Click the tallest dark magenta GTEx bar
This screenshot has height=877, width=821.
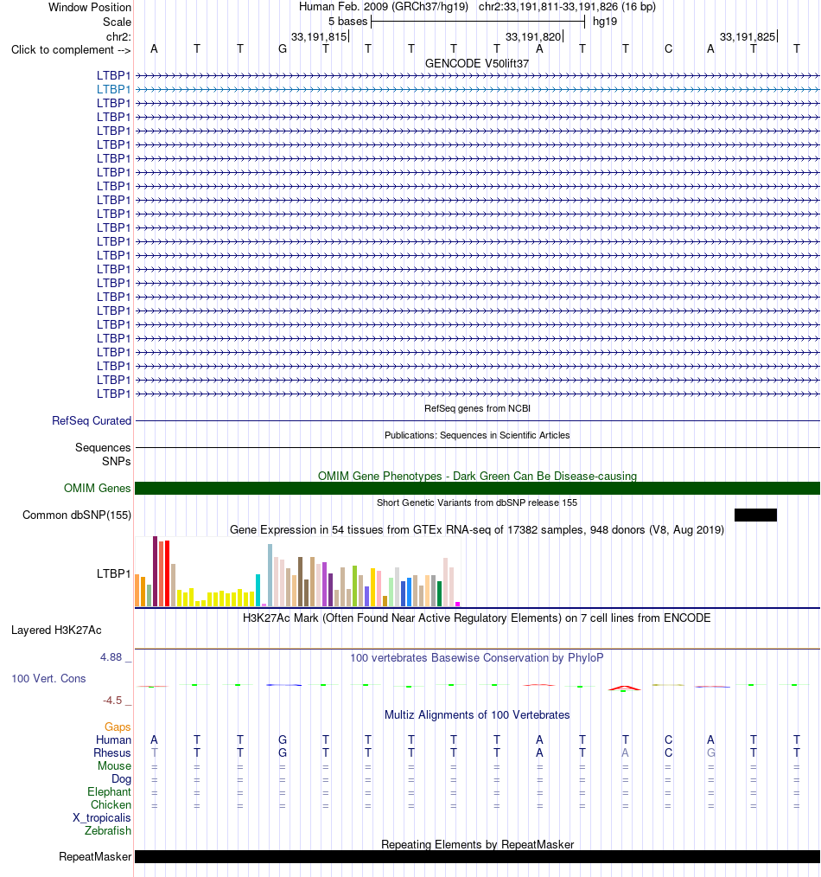(156, 571)
